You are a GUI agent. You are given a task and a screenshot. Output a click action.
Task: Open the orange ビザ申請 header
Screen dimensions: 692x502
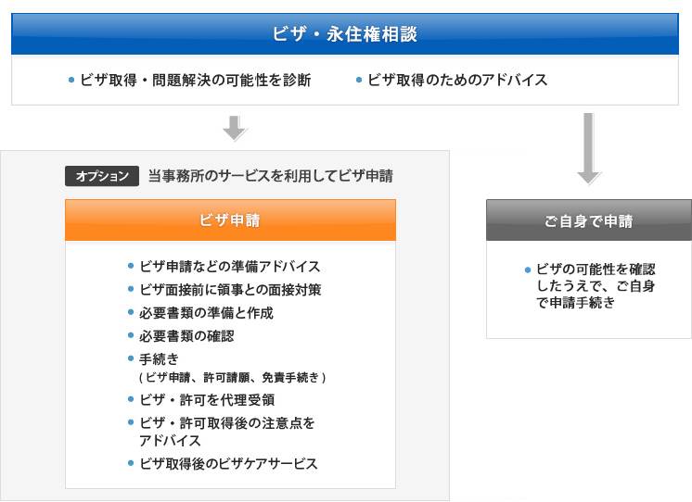click(x=230, y=220)
